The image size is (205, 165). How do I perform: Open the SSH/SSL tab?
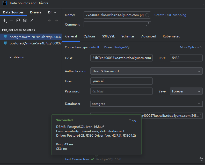click(108, 36)
